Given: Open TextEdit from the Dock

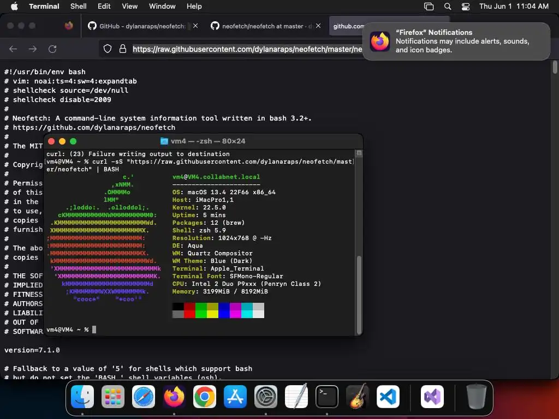Looking at the screenshot, I should click(x=296, y=397).
